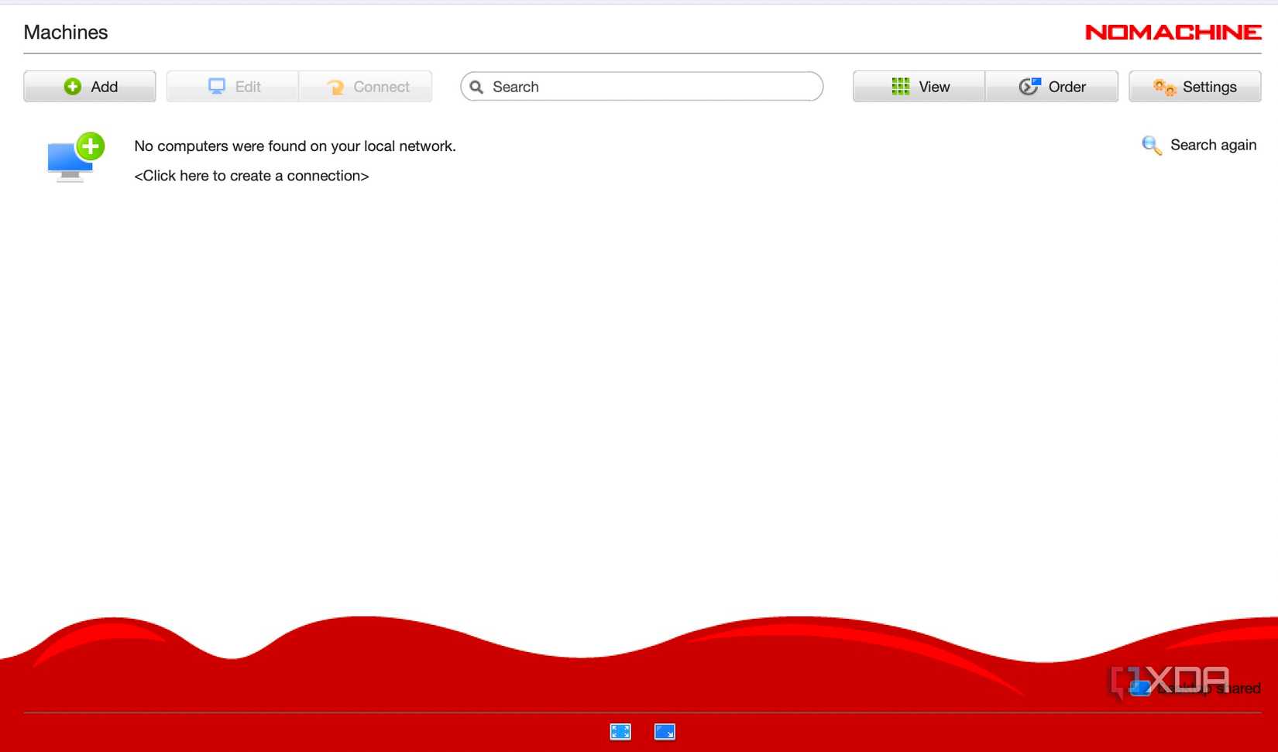Open the Edit machine button
1278x752 pixels.
tap(232, 87)
